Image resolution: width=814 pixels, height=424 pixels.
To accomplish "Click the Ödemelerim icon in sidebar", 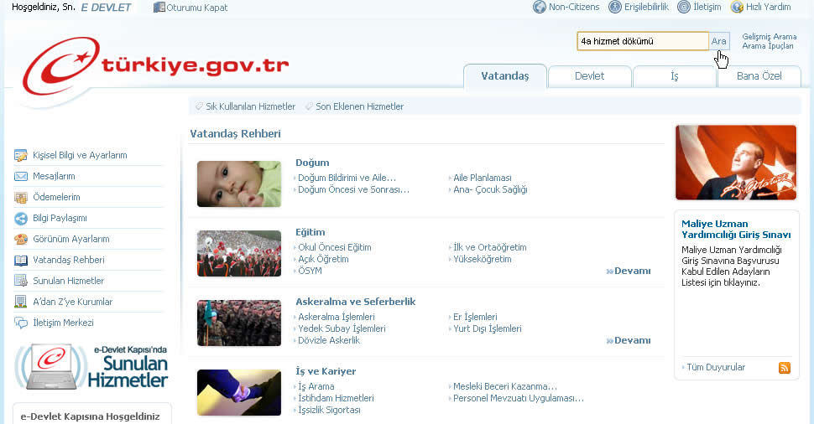I will point(21,197).
